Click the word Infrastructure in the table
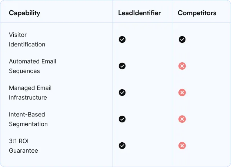 pos(28,98)
